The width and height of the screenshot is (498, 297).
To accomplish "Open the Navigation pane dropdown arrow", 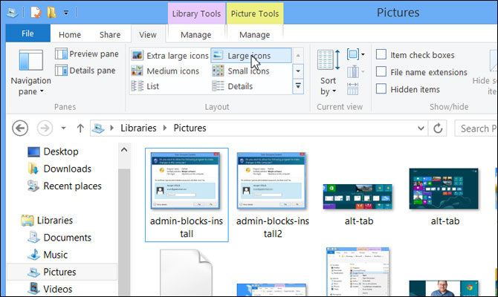I will coord(42,91).
